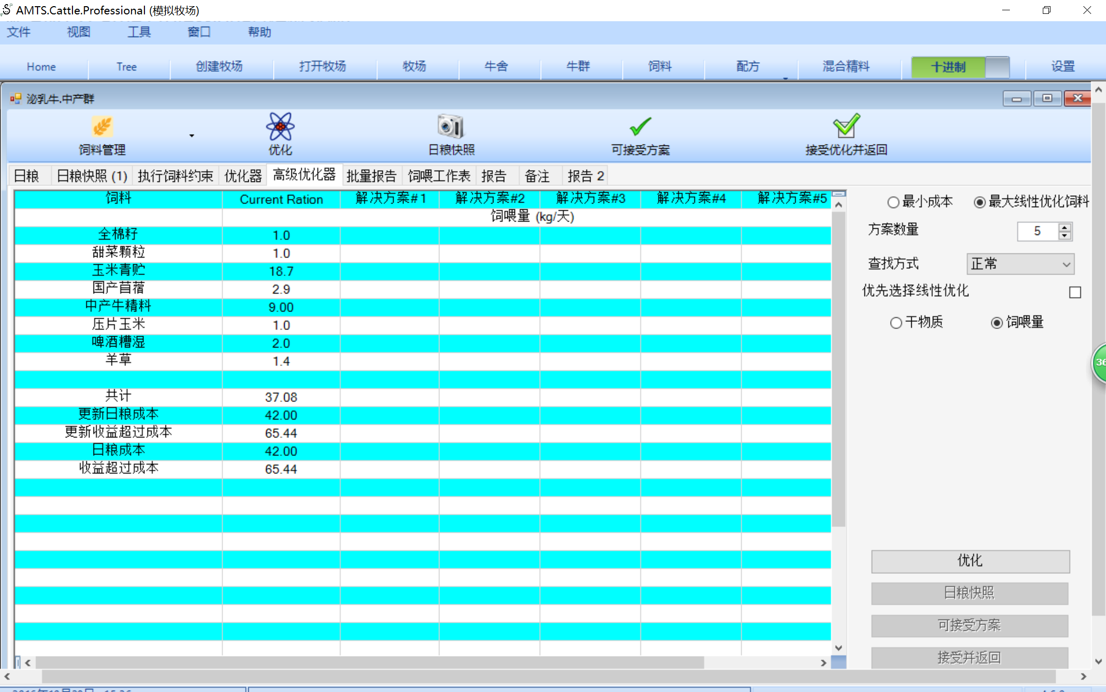Click the 创建牧场 navigation button

[219, 66]
